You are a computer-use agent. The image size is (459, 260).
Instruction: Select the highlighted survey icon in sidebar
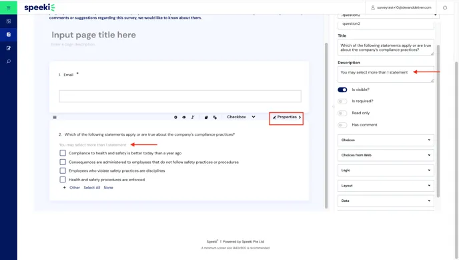click(9, 35)
